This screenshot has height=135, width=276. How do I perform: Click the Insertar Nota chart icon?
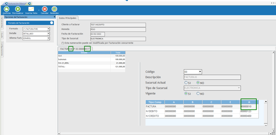click(31, 9)
